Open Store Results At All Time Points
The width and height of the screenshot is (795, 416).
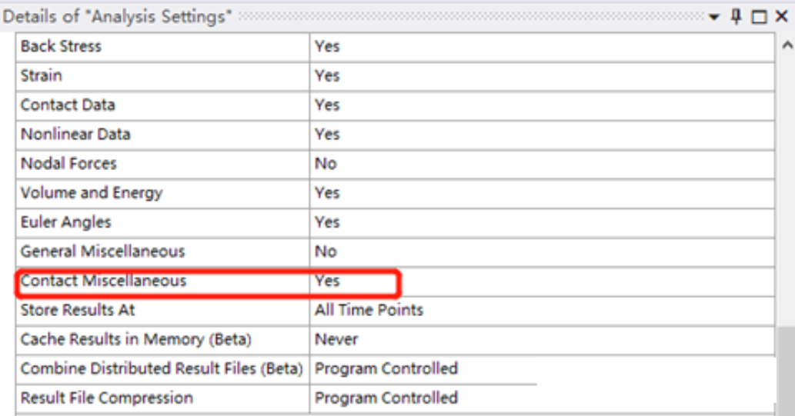[542, 311]
